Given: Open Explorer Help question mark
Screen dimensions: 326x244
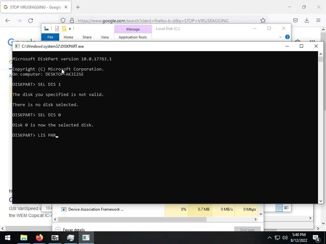Looking at the screenshot, I should 287,37.
